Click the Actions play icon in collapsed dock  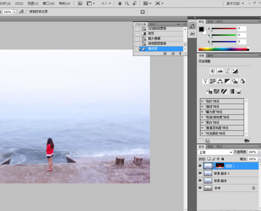point(192,33)
